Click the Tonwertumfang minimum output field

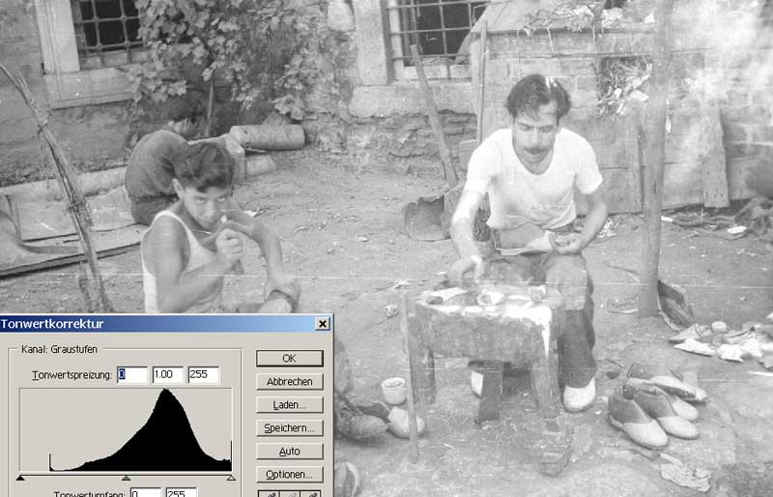[x=145, y=493]
